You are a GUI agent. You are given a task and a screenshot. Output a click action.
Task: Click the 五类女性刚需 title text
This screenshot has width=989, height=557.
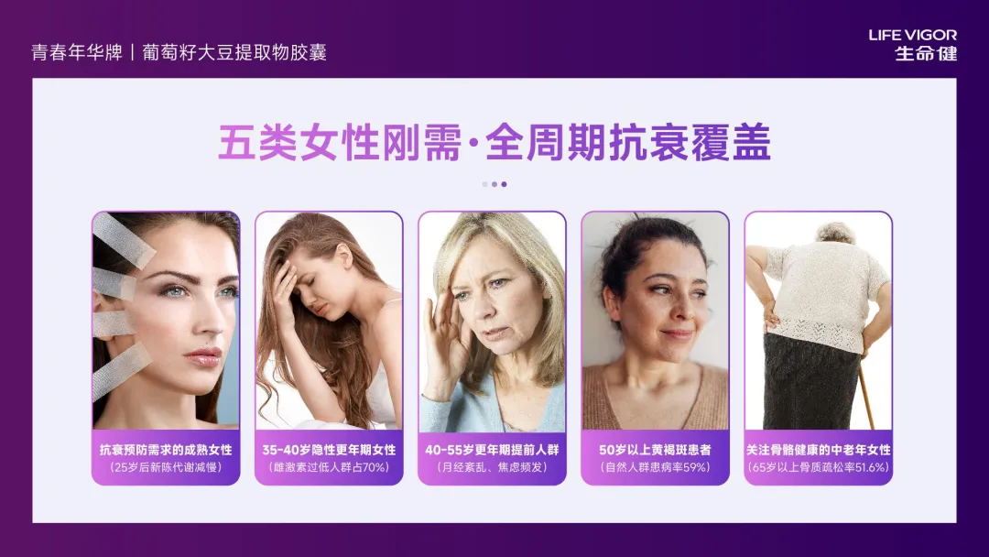click(340, 143)
